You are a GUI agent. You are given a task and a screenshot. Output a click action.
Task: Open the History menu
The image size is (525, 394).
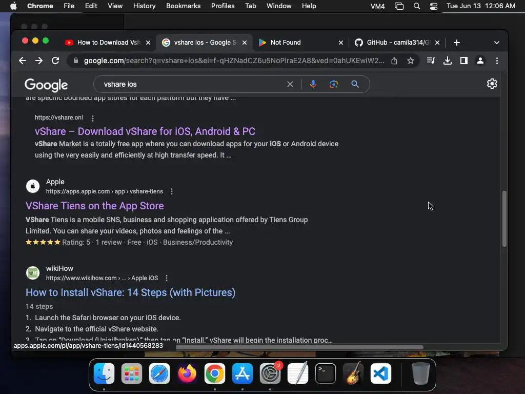click(x=144, y=6)
